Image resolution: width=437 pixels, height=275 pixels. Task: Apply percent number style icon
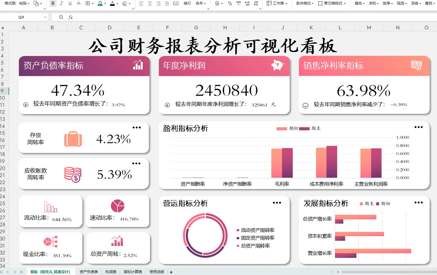pyautogui.click(x=230, y=4)
